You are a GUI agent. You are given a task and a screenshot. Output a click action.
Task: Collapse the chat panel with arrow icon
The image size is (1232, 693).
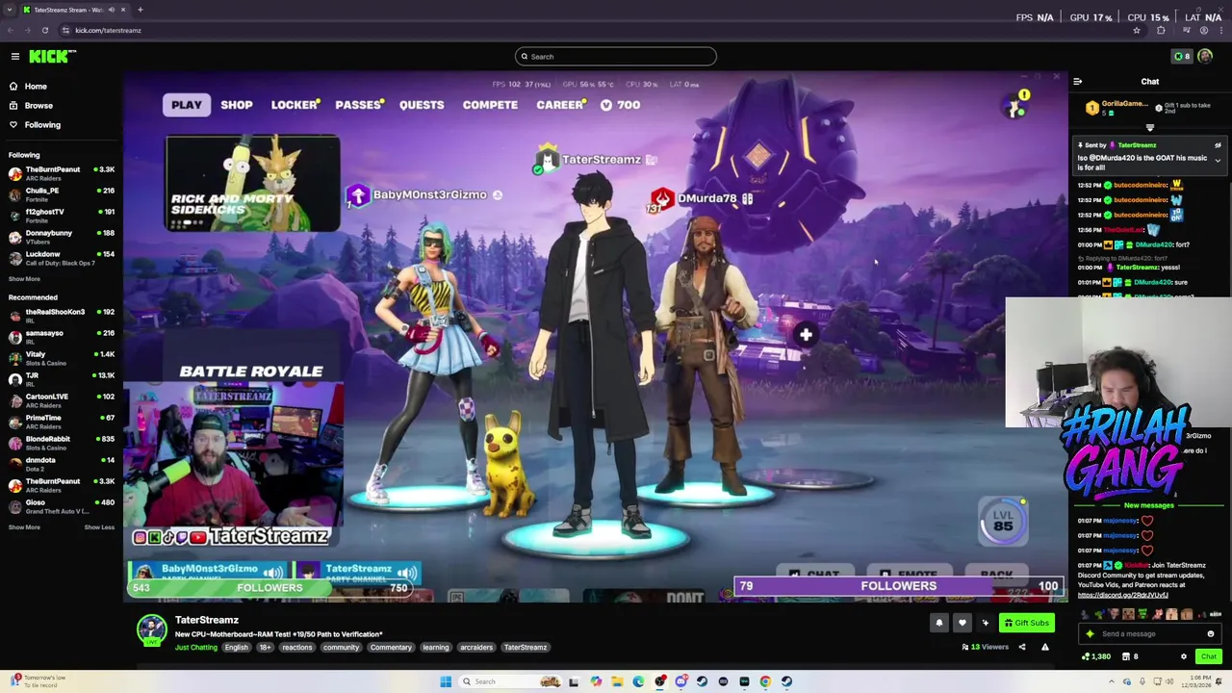[1077, 82]
